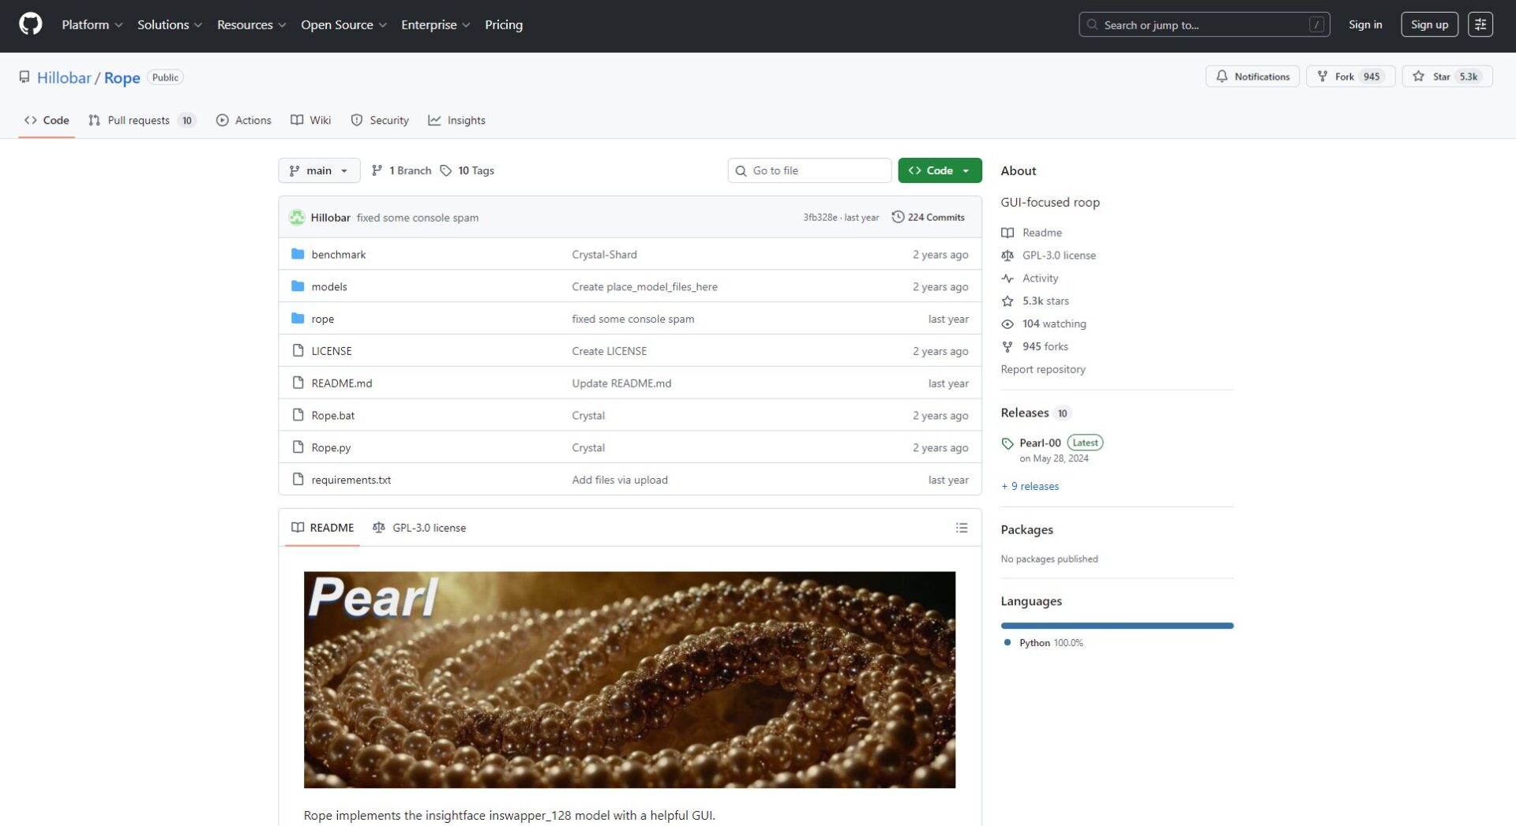Click the 224 Commits history icon

click(x=898, y=217)
